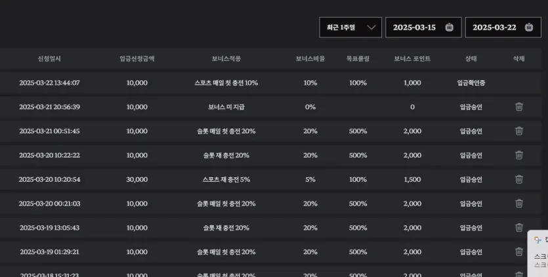
Task: Click the end date field 2025-03-22
Action: coord(503,28)
